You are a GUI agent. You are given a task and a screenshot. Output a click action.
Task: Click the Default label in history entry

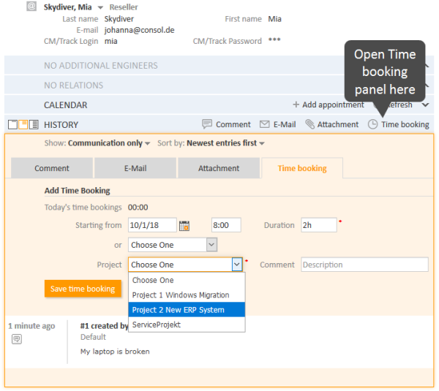[x=93, y=337]
